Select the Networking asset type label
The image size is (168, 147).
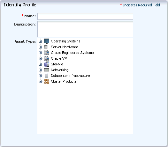point(60,70)
